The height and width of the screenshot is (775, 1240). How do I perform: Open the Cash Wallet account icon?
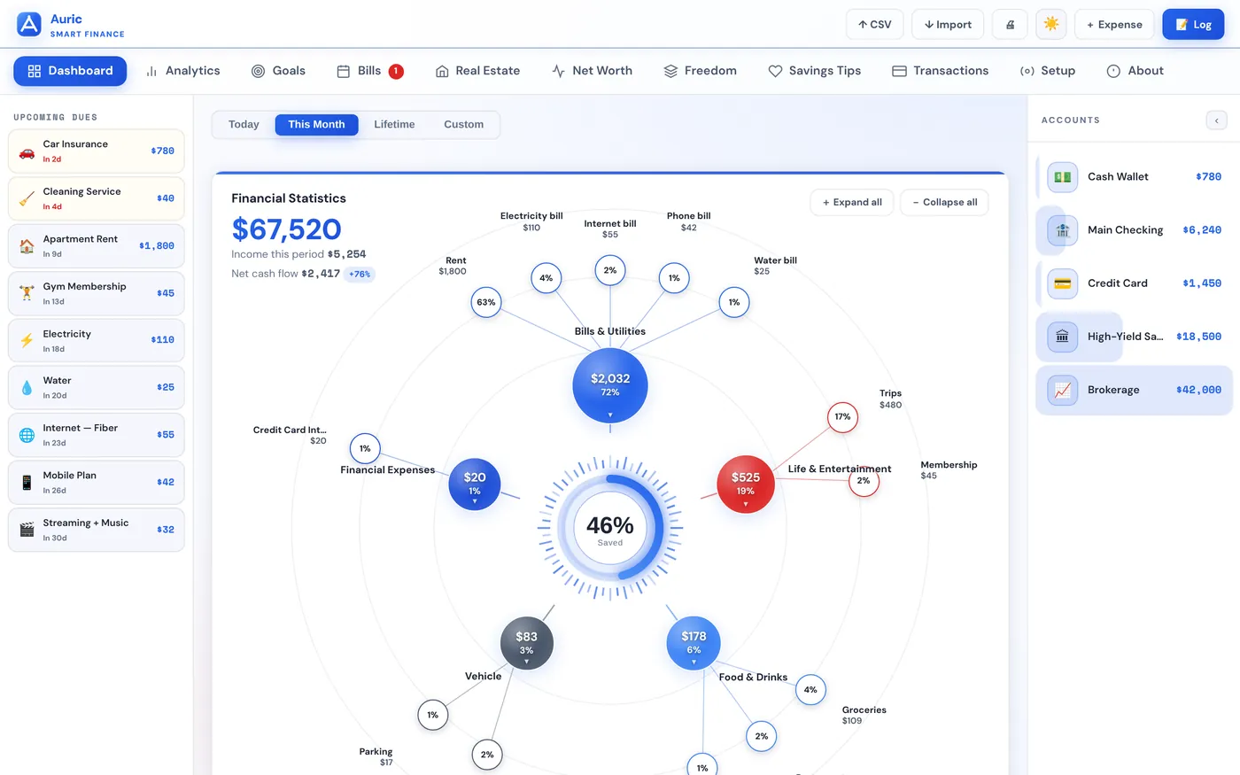coord(1063,177)
